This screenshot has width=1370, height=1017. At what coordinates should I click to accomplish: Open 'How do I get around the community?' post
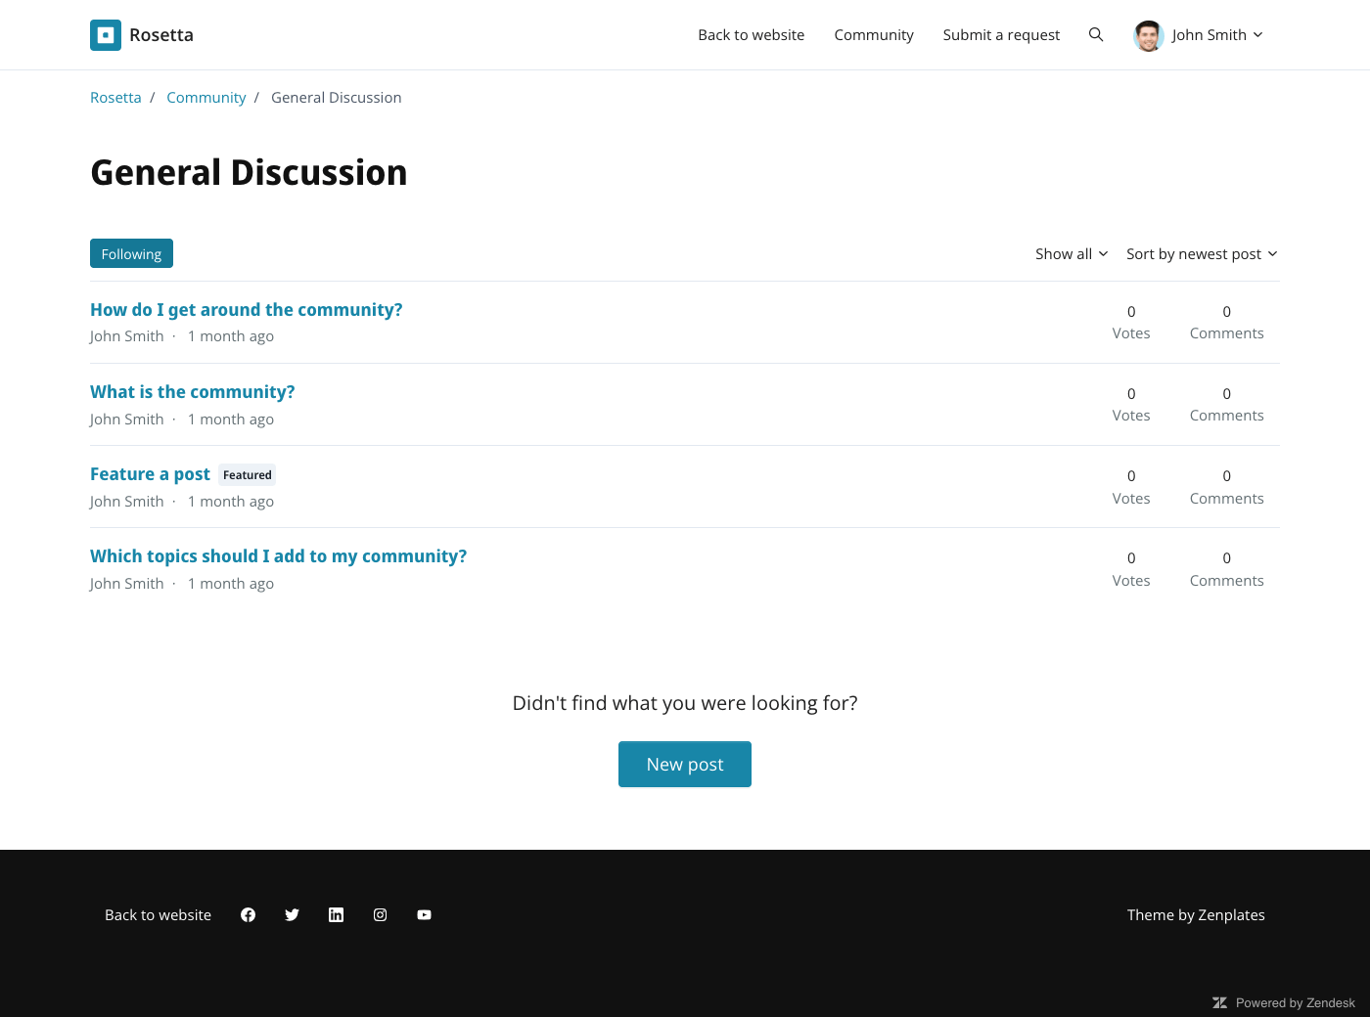pos(246,310)
